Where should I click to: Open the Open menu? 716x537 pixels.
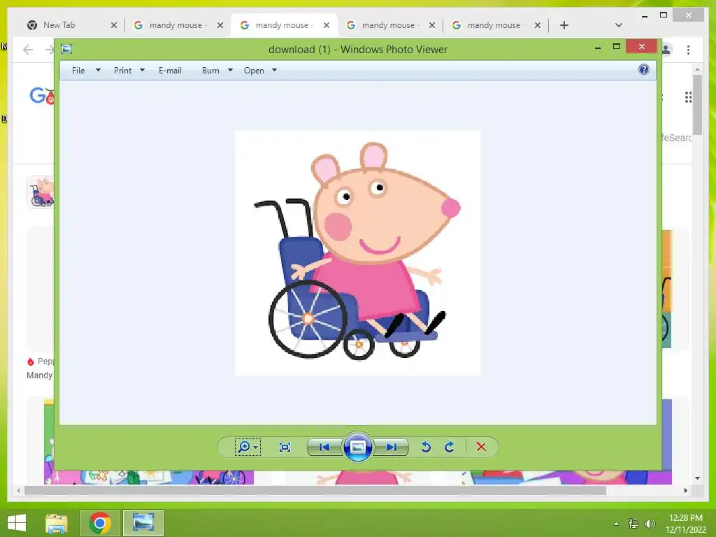[254, 71]
